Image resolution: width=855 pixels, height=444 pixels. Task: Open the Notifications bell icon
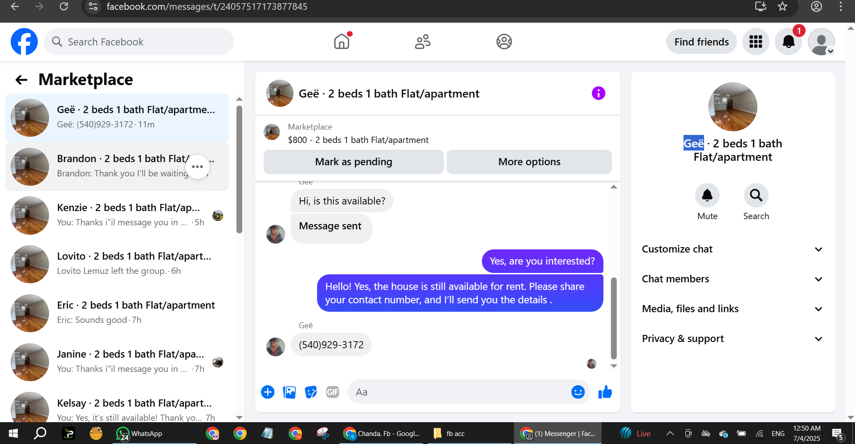[x=789, y=42]
